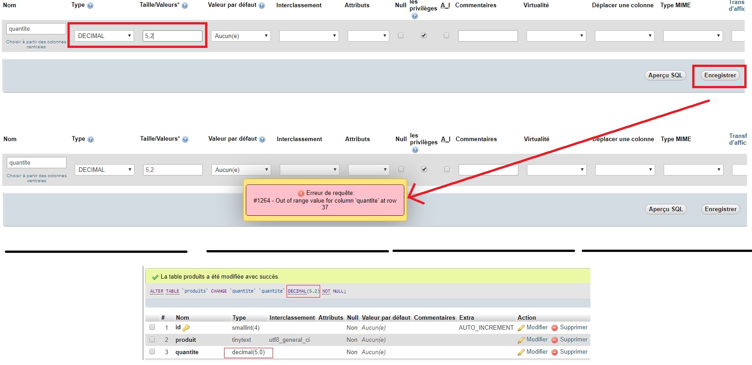
Task: Click the Modifier link in the produit row
Action: tap(537, 340)
